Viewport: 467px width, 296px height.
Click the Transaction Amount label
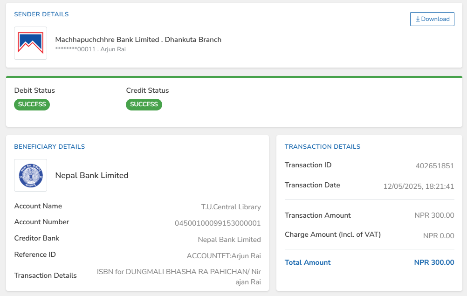click(318, 215)
